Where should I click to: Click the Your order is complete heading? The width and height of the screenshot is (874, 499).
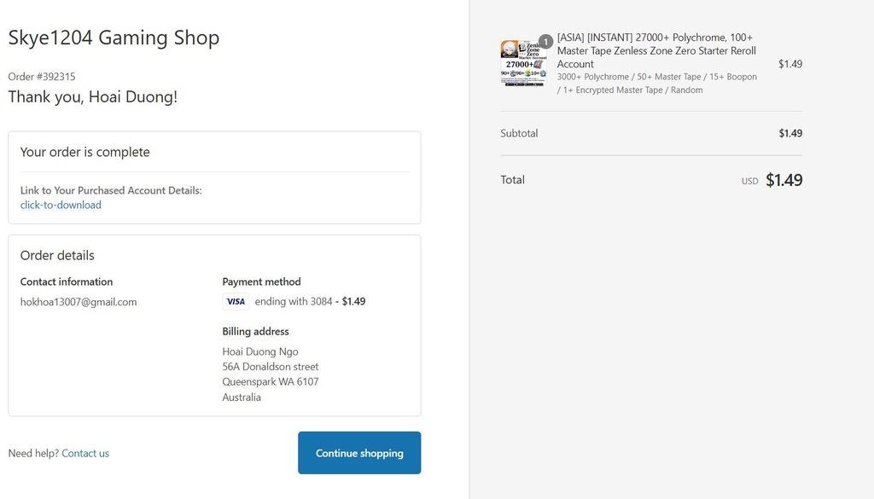[x=84, y=152]
